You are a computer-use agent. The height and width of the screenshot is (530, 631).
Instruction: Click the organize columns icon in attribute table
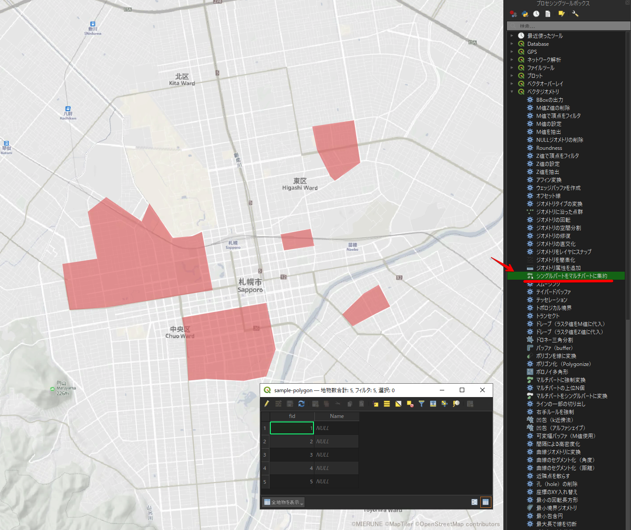470,404
